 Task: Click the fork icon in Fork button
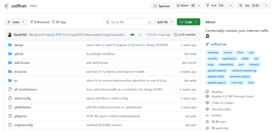207,6
